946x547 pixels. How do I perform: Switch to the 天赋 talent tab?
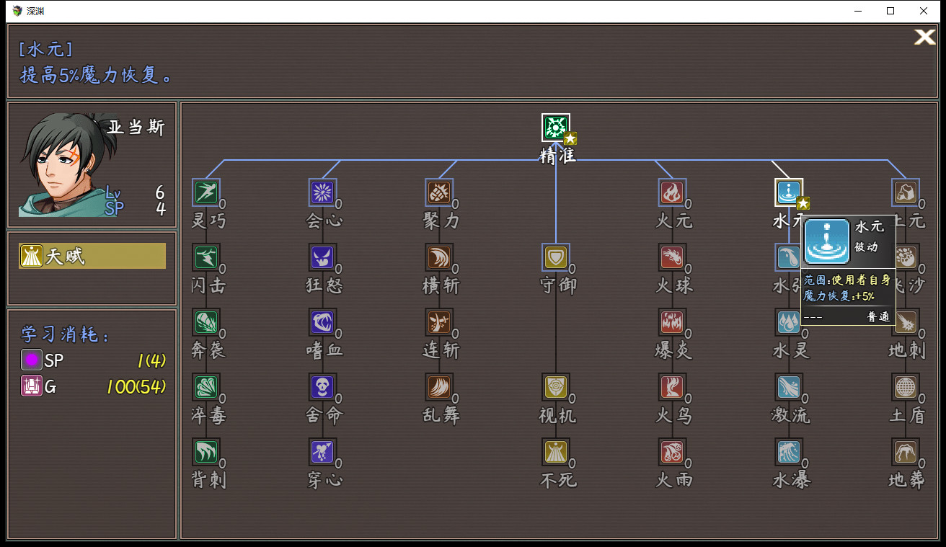click(x=92, y=255)
